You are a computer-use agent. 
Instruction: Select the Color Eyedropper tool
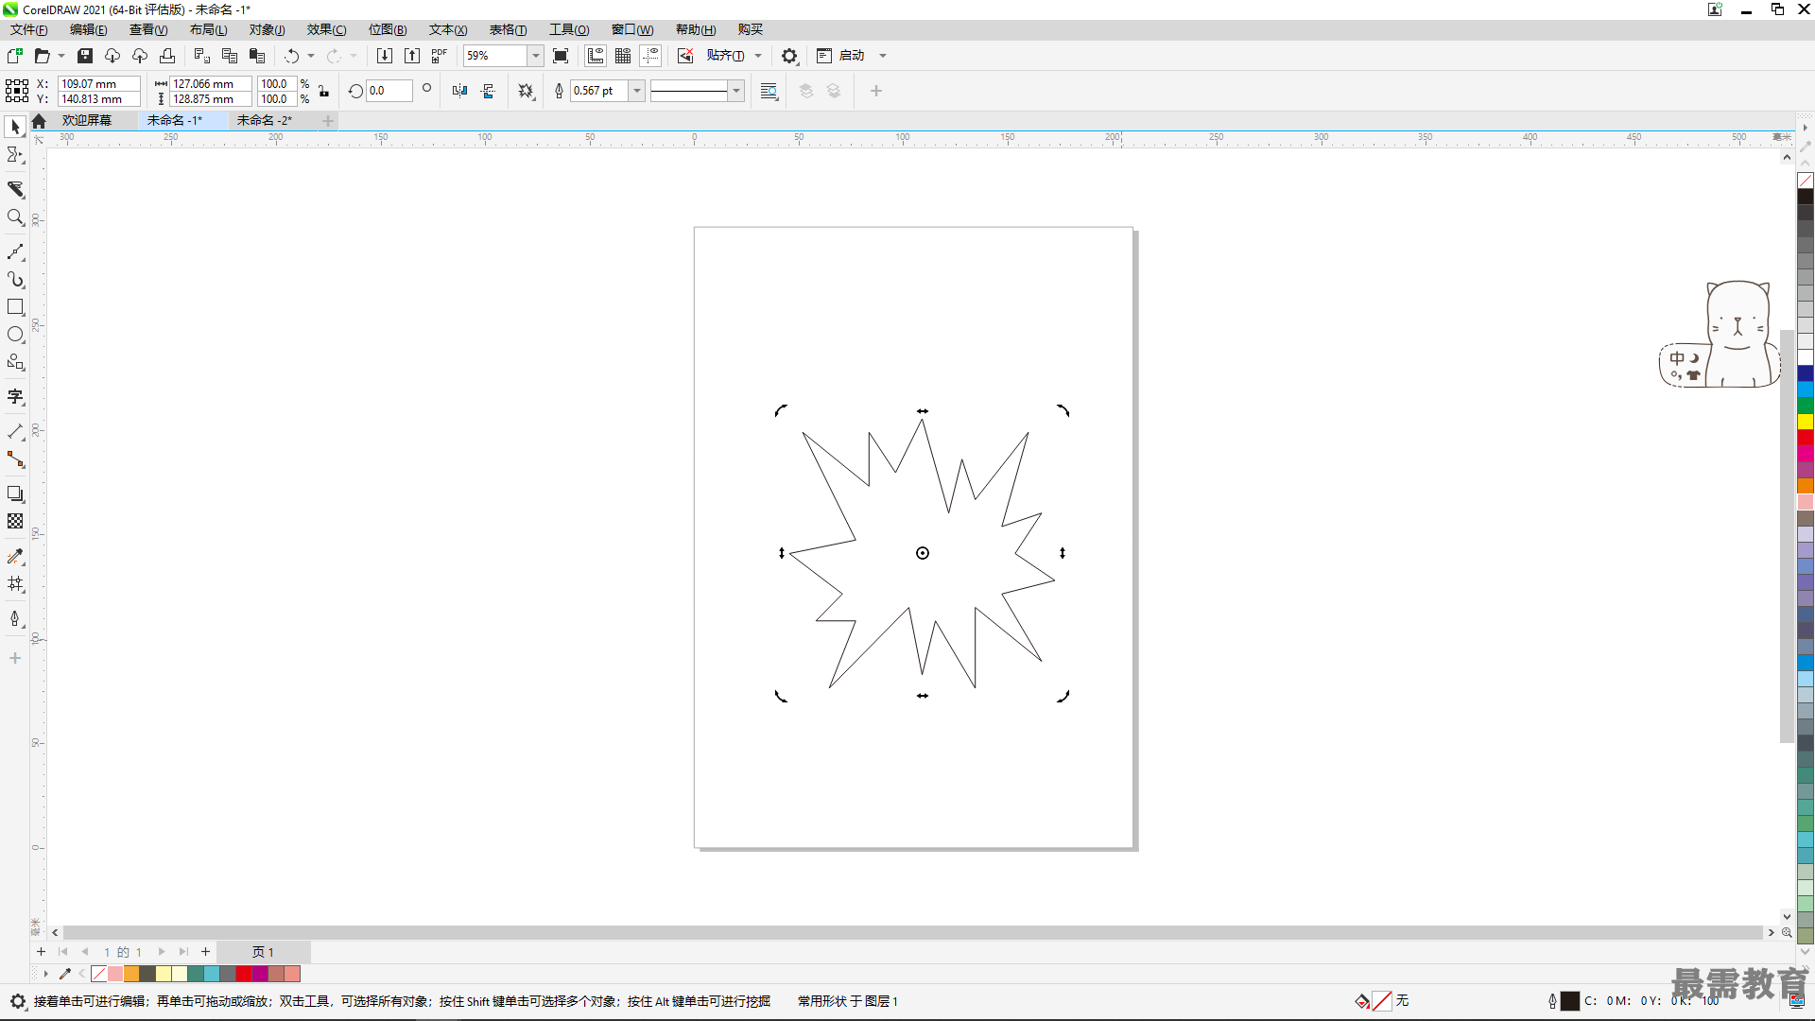pyautogui.click(x=15, y=556)
